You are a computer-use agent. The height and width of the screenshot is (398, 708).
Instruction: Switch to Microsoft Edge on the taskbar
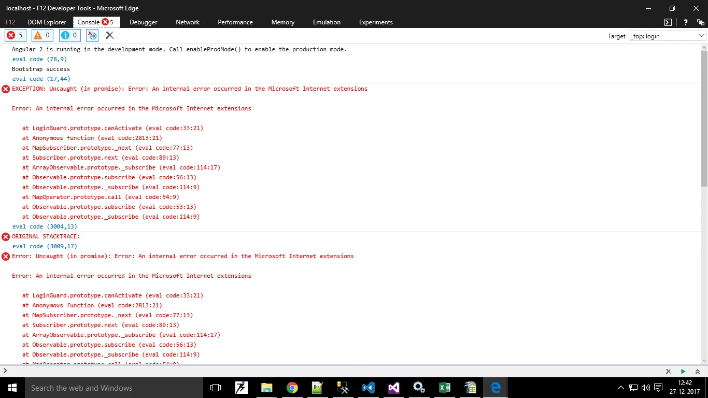(x=495, y=388)
